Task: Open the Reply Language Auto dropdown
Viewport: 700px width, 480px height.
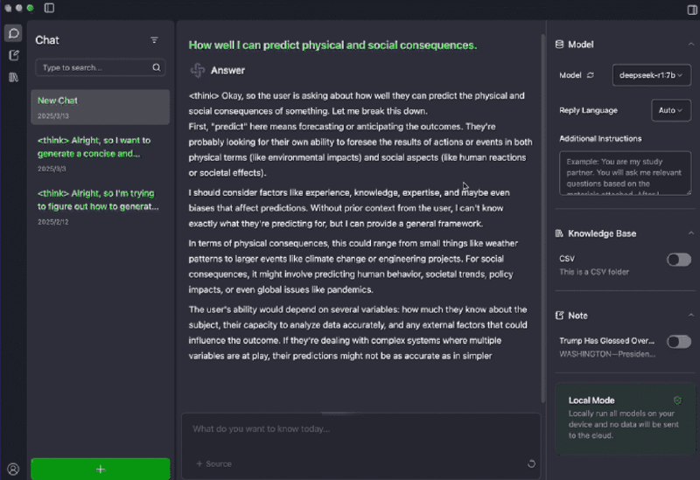Action: point(671,111)
